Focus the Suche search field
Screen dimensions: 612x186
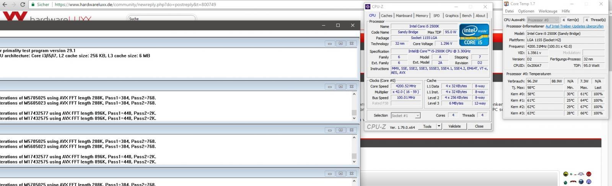tap(161, 19)
